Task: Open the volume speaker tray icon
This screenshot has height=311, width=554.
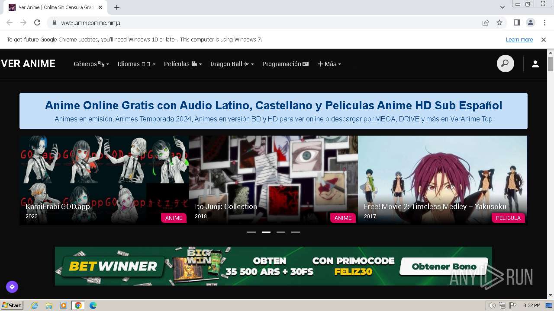Action: click(492, 305)
